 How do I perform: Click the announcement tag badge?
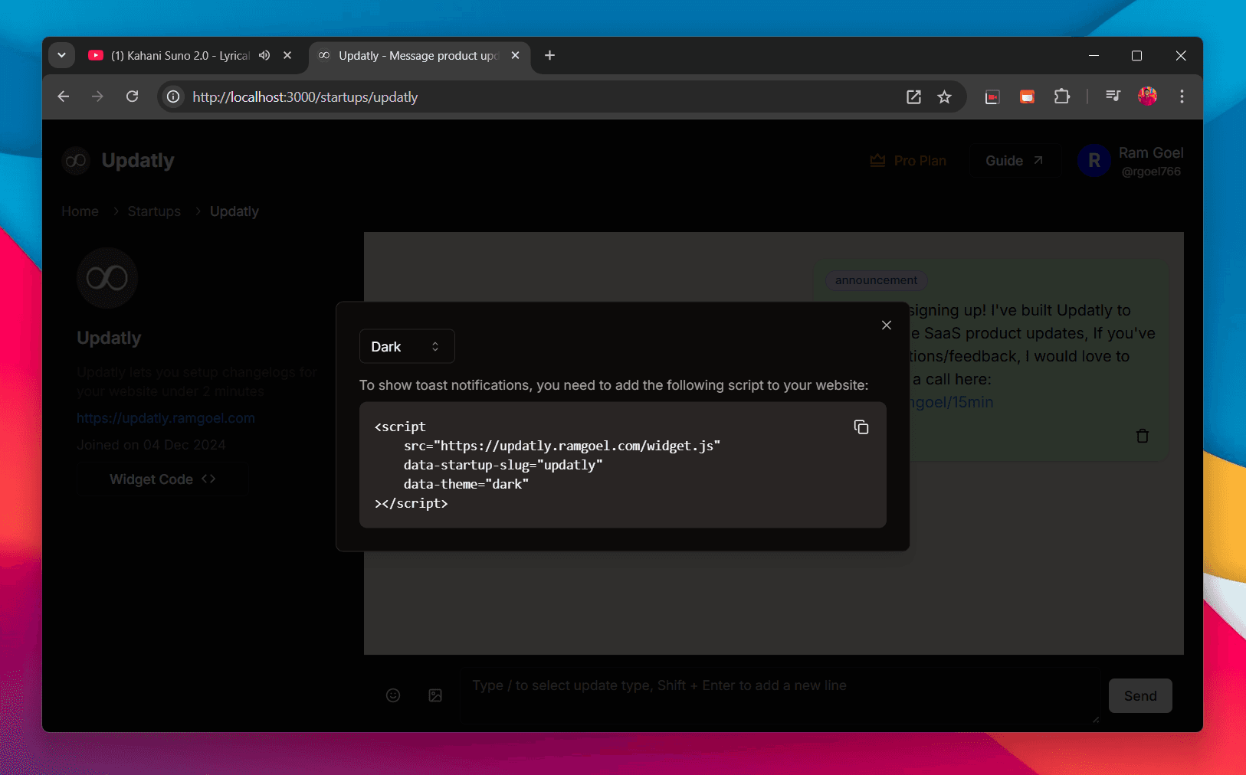pos(876,280)
